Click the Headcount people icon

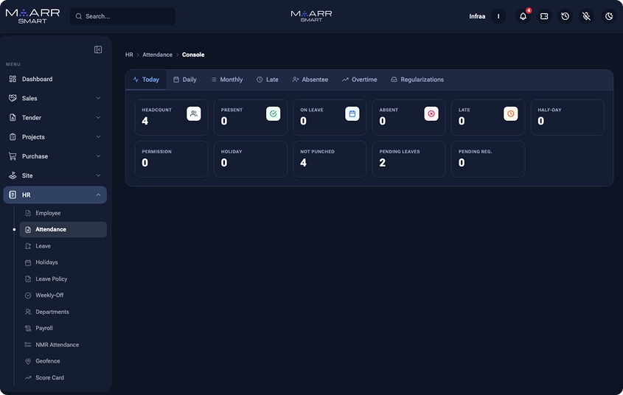click(193, 113)
